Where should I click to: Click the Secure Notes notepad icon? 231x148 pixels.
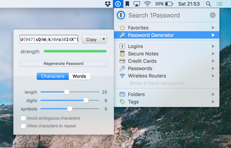122,54
